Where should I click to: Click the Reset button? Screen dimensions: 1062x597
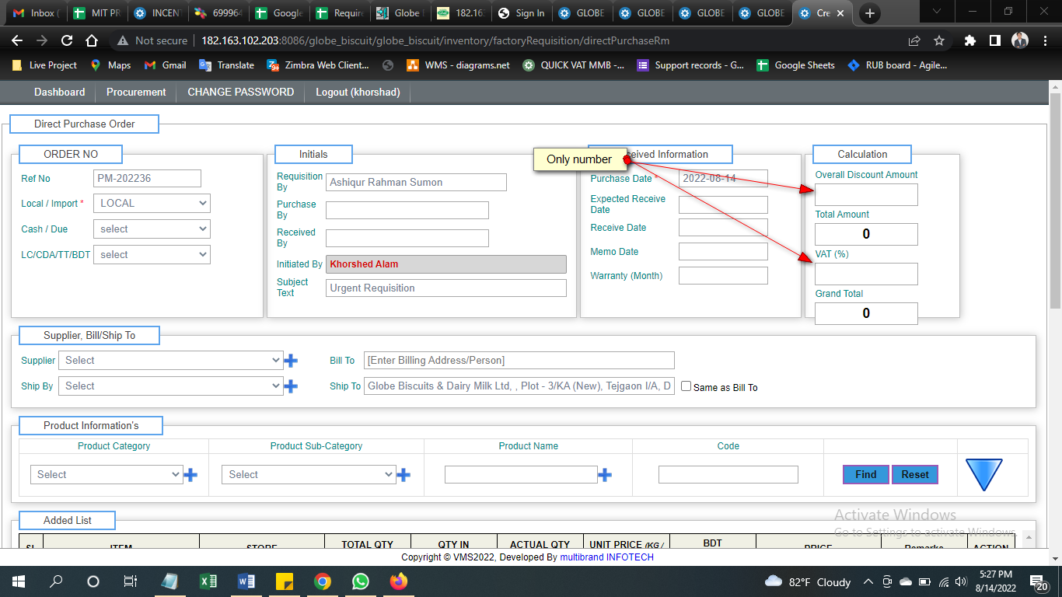[x=915, y=475]
